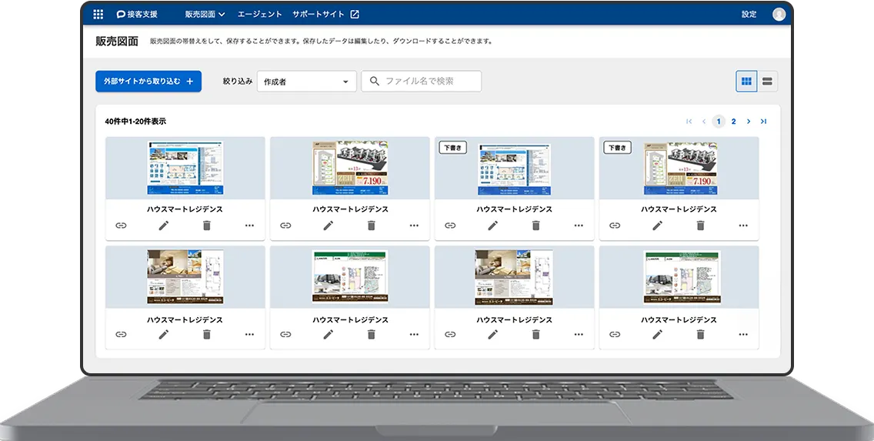Open サポートサイト external link
The width and height of the screenshot is (874, 441).
(x=326, y=15)
